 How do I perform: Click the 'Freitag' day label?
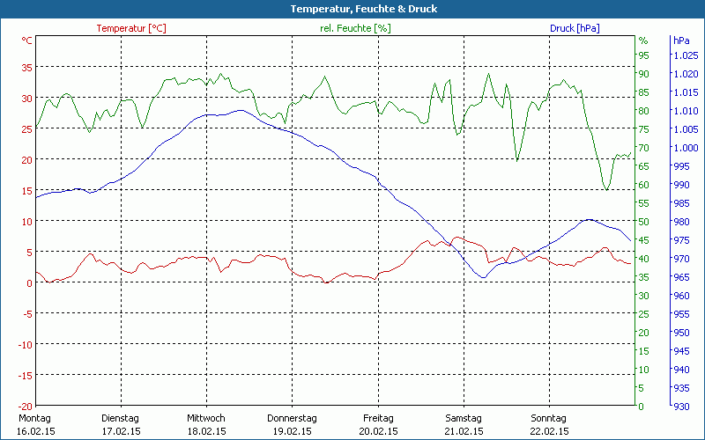coord(378,419)
